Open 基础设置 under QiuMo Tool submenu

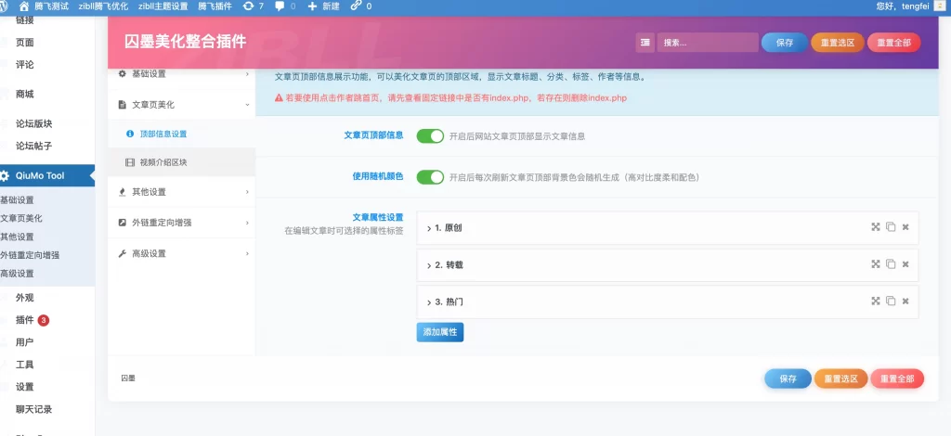tap(17, 199)
